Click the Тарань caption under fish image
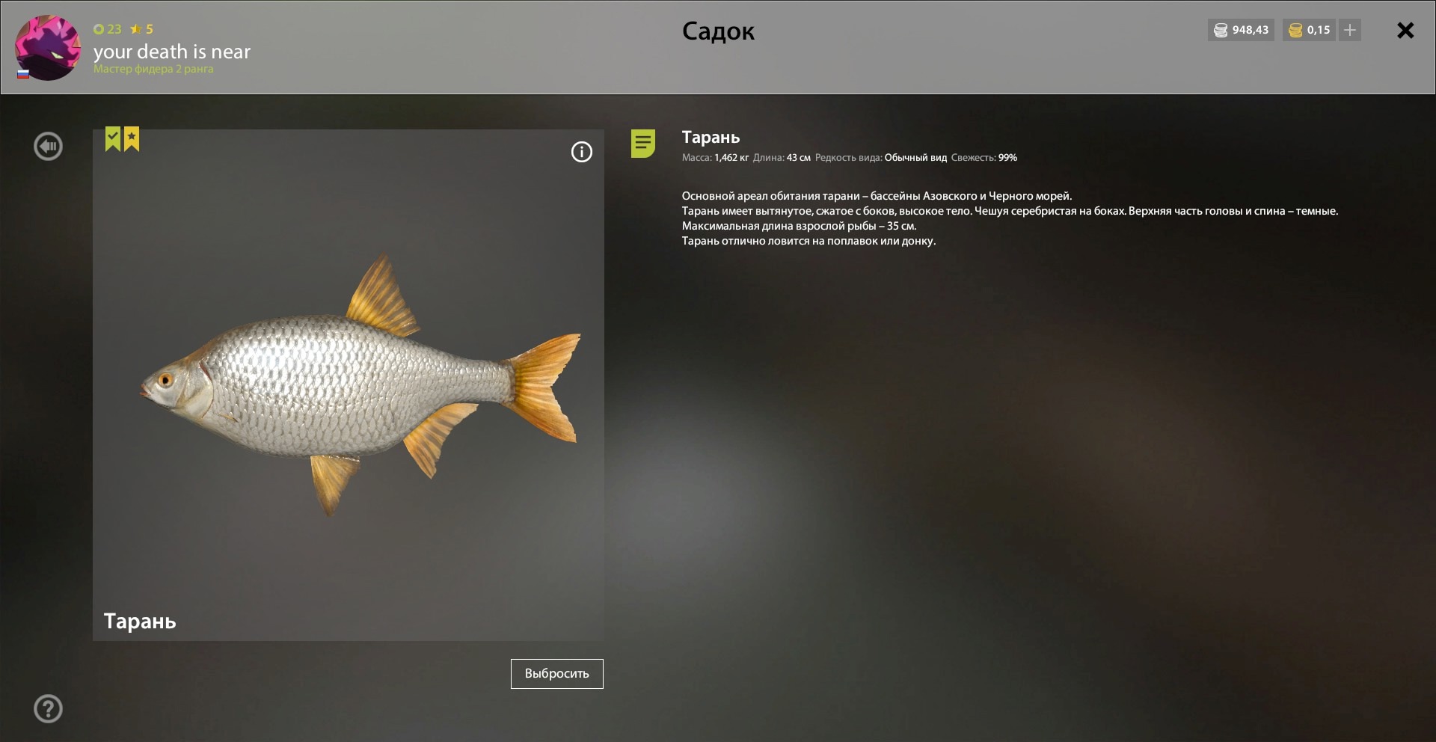The height and width of the screenshot is (742, 1436). tap(140, 621)
